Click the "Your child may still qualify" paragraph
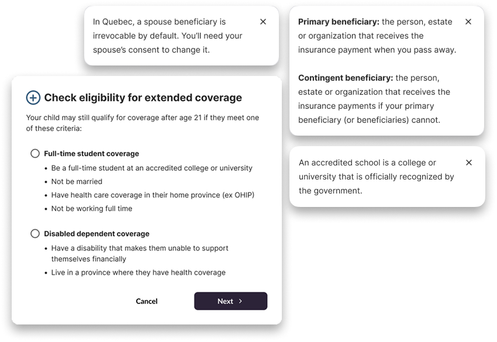Screen dimensions: 497x342 coord(143,123)
